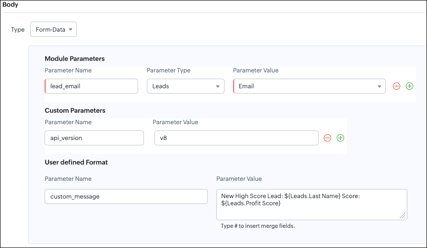Image resolution: width=427 pixels, height=248 pixels.
Task: Click the v8 parameter value field
Action: (236, 138)
